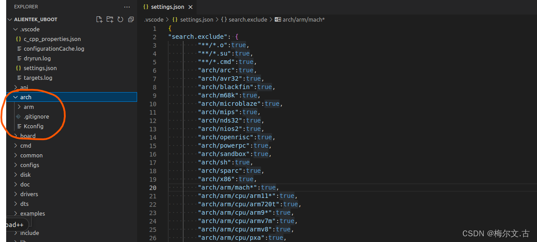Click New File icon in Explorer header

click(99, 19)
